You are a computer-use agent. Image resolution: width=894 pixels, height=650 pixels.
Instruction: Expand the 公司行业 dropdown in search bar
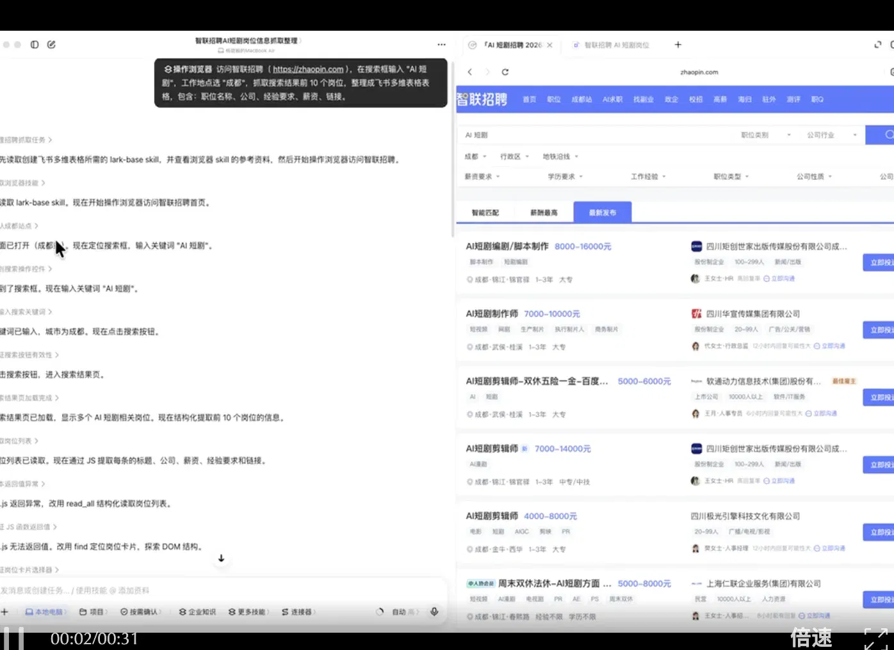click(832, 135)
